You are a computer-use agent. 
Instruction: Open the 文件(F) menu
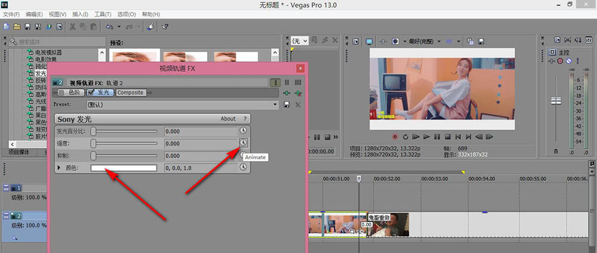pyautogui.click(x=11, y=14)
